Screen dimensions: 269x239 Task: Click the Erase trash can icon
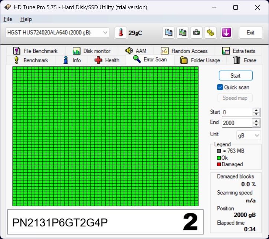point(237,60)
